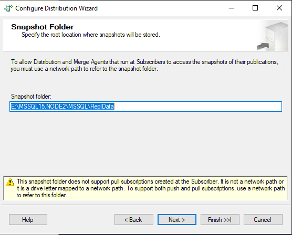Cancel the distribution wizard

click(263, 220)
